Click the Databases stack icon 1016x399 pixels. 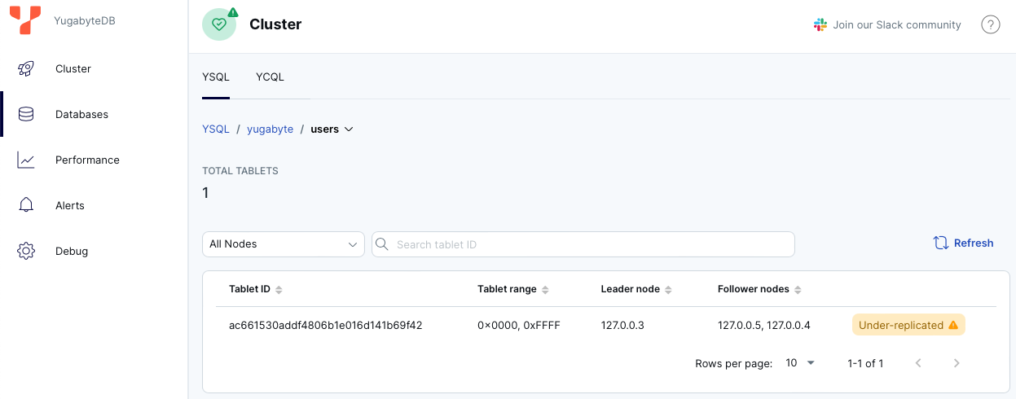coord(26,115)
